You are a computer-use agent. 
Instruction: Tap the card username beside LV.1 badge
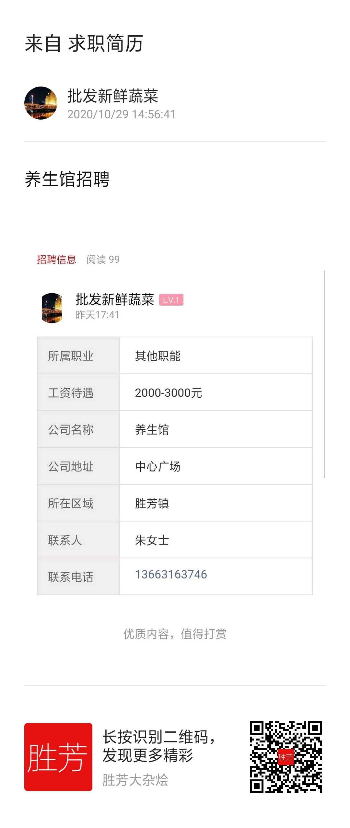point(115,299)
